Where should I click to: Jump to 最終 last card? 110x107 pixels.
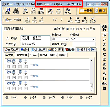click(84, 20)
